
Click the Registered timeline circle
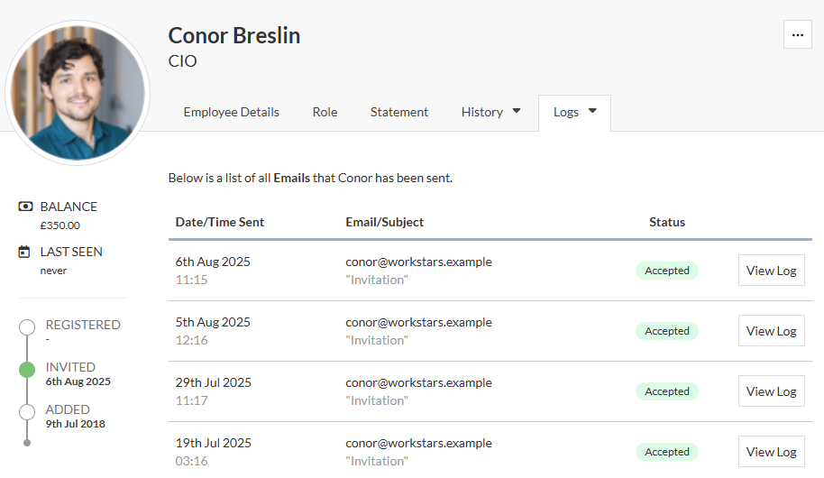point(27,326)
